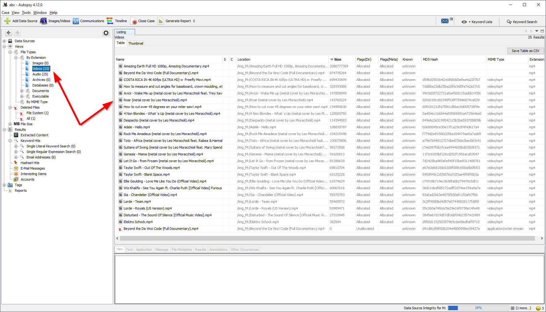Click the Reports node icon

(10, 190)
